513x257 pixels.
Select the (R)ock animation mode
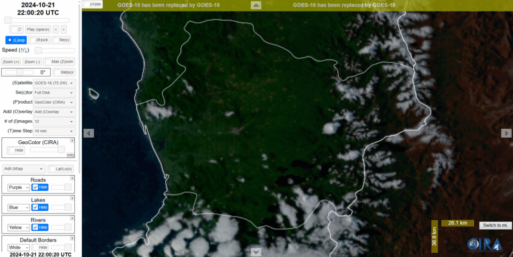(40, 40)
